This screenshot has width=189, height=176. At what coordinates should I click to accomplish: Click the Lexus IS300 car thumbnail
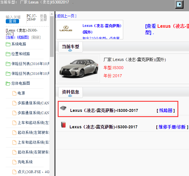pyautogui.click(x=79, y=68)
